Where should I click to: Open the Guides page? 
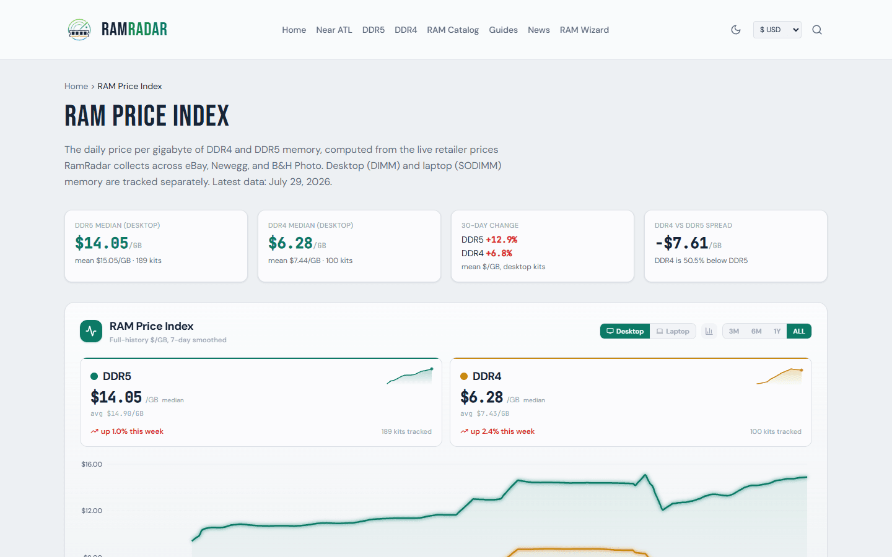(x=503, y=30)
